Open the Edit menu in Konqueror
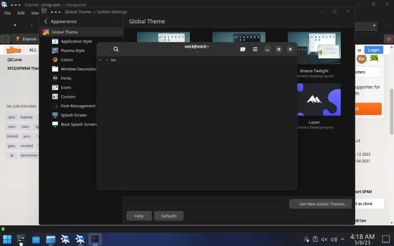The width and height of the screenshot is (394, 246). point(21,13)
